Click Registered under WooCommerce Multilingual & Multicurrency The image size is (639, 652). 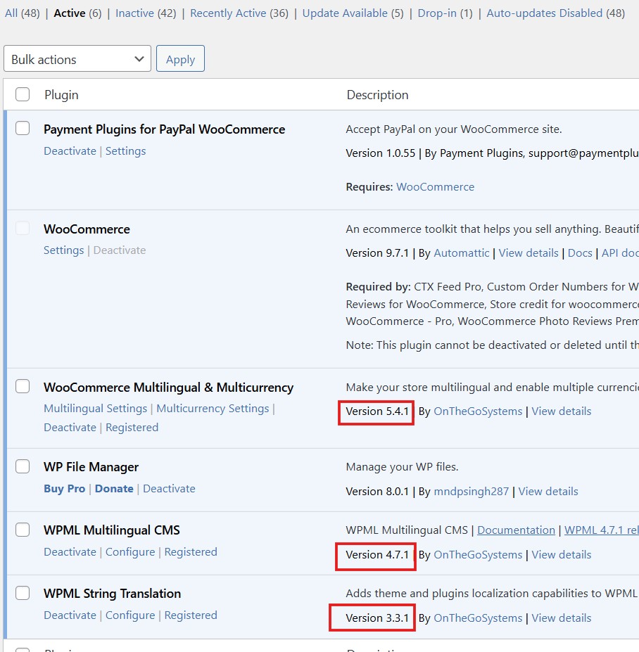pos(132,428)
